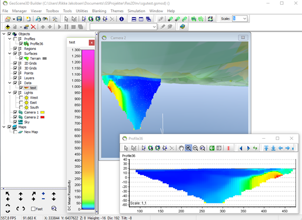Click the blue info icon in main toolbar

click(121, 19)
